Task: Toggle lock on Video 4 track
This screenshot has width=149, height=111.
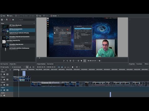Action: (x=1, y=74)
